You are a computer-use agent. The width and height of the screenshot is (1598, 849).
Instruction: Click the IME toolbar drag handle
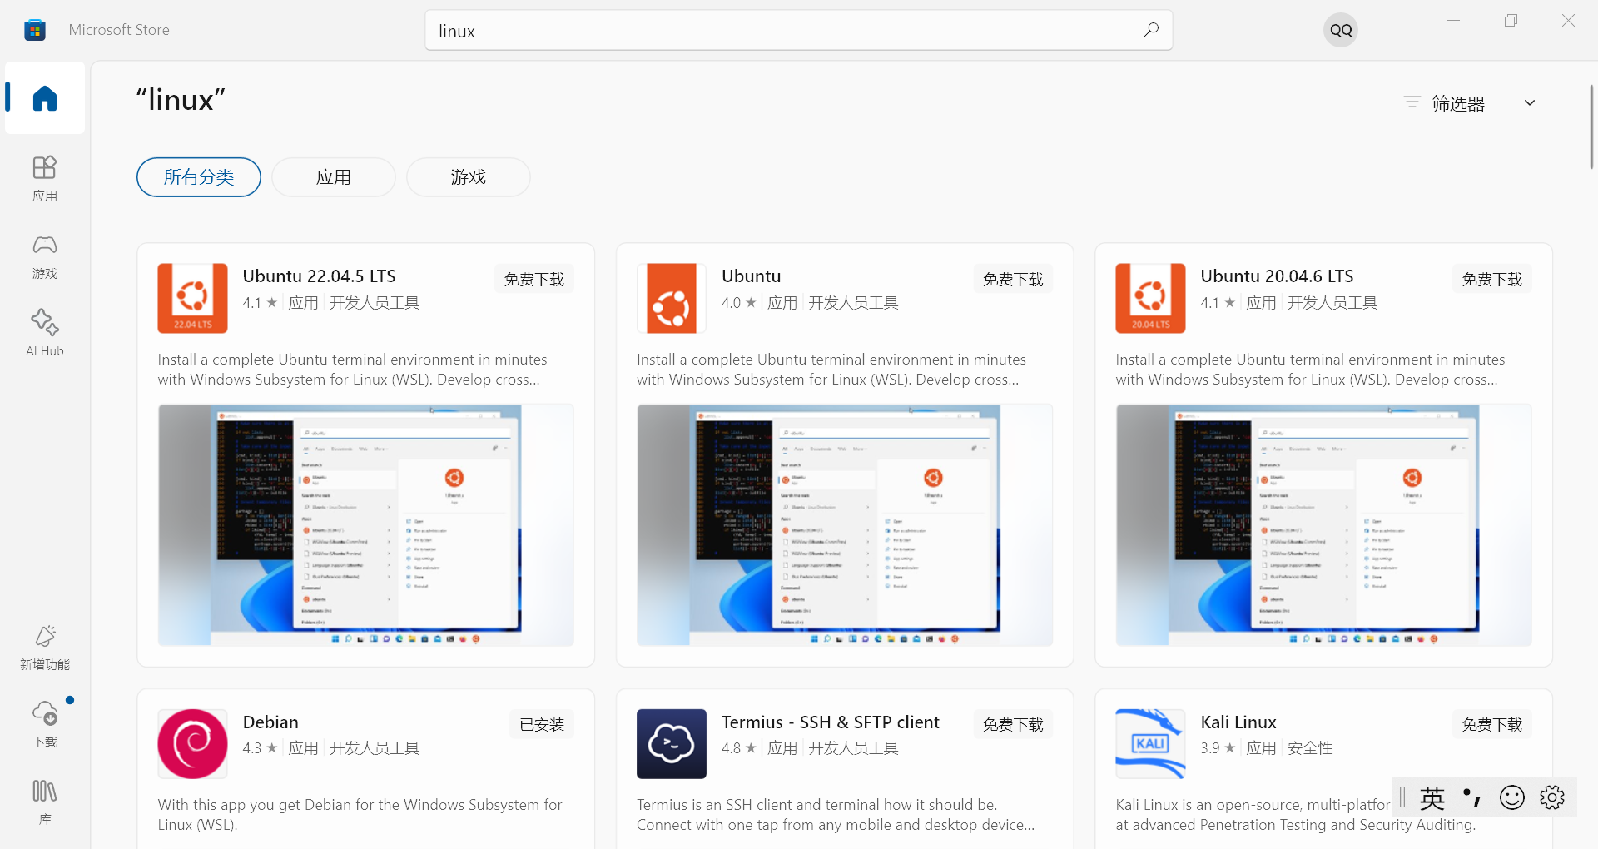coord(1402,798)
